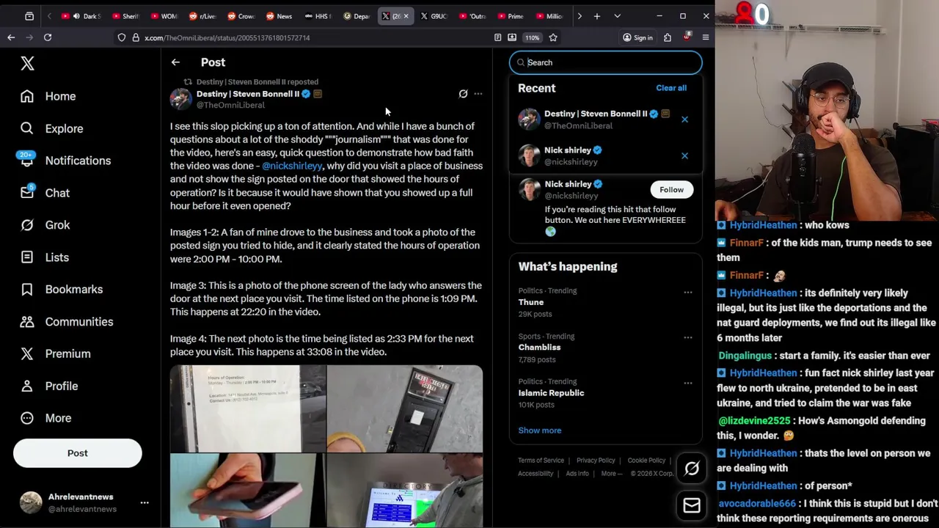Click the 110% zoom level indicator

tap(533, 37)
